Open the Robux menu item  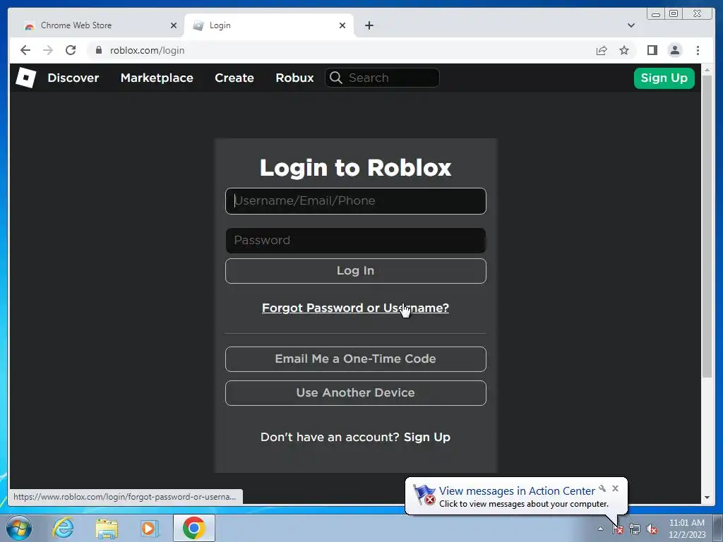click(x=294, y=78)
